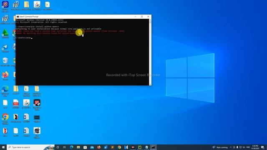Open the Mail app from the taskbar
The height and width of the screenshot is (150, 267).
pyautogui.click(x=92, y=147)
